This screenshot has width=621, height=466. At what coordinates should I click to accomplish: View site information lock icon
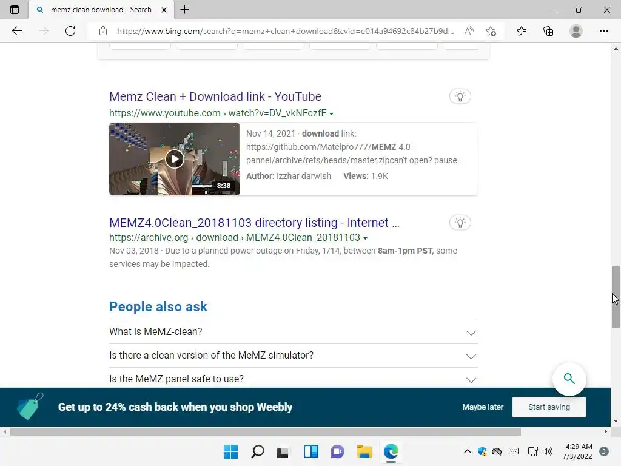coord(103,31)
